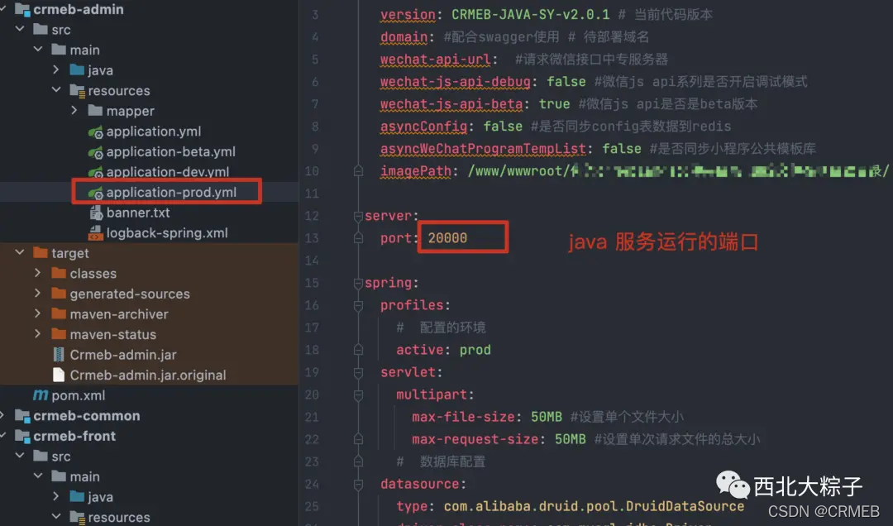893x526 pixels.
Task: Expand the classes folder
Action: (37, 273)
